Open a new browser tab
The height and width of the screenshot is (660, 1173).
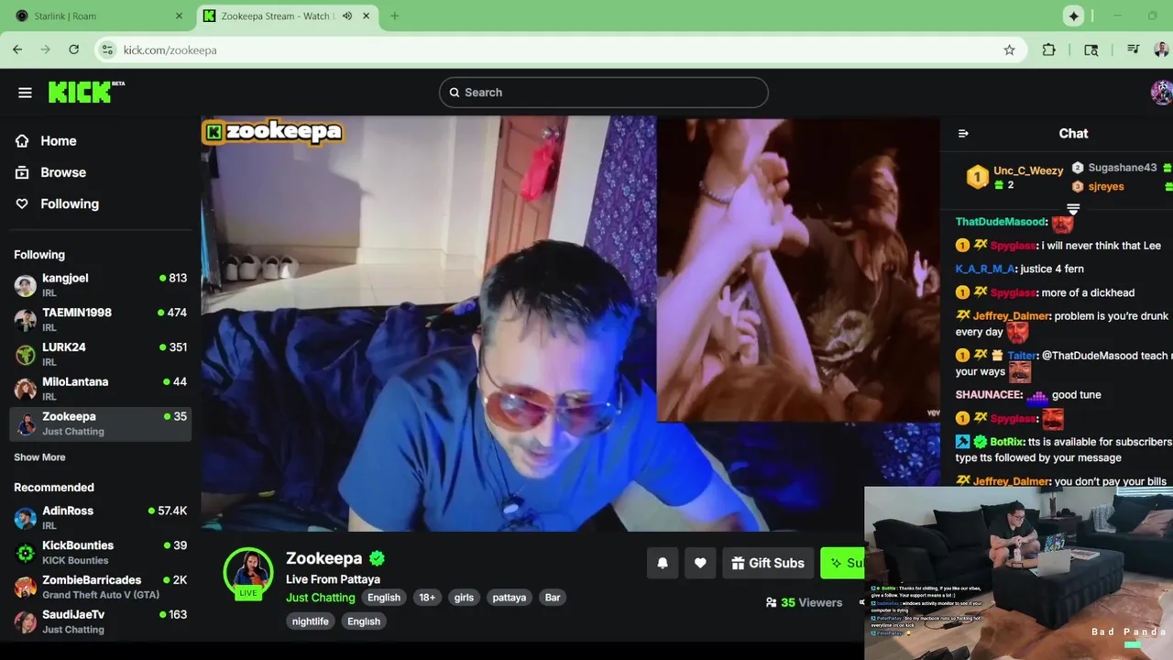394,16
